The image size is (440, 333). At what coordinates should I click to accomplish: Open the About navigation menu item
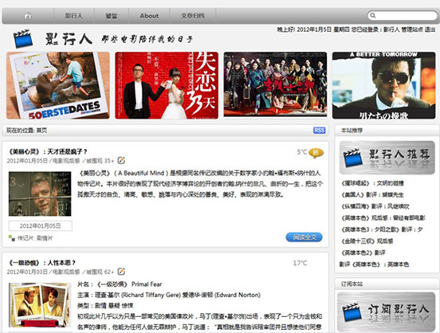click(x=149, y=16)
